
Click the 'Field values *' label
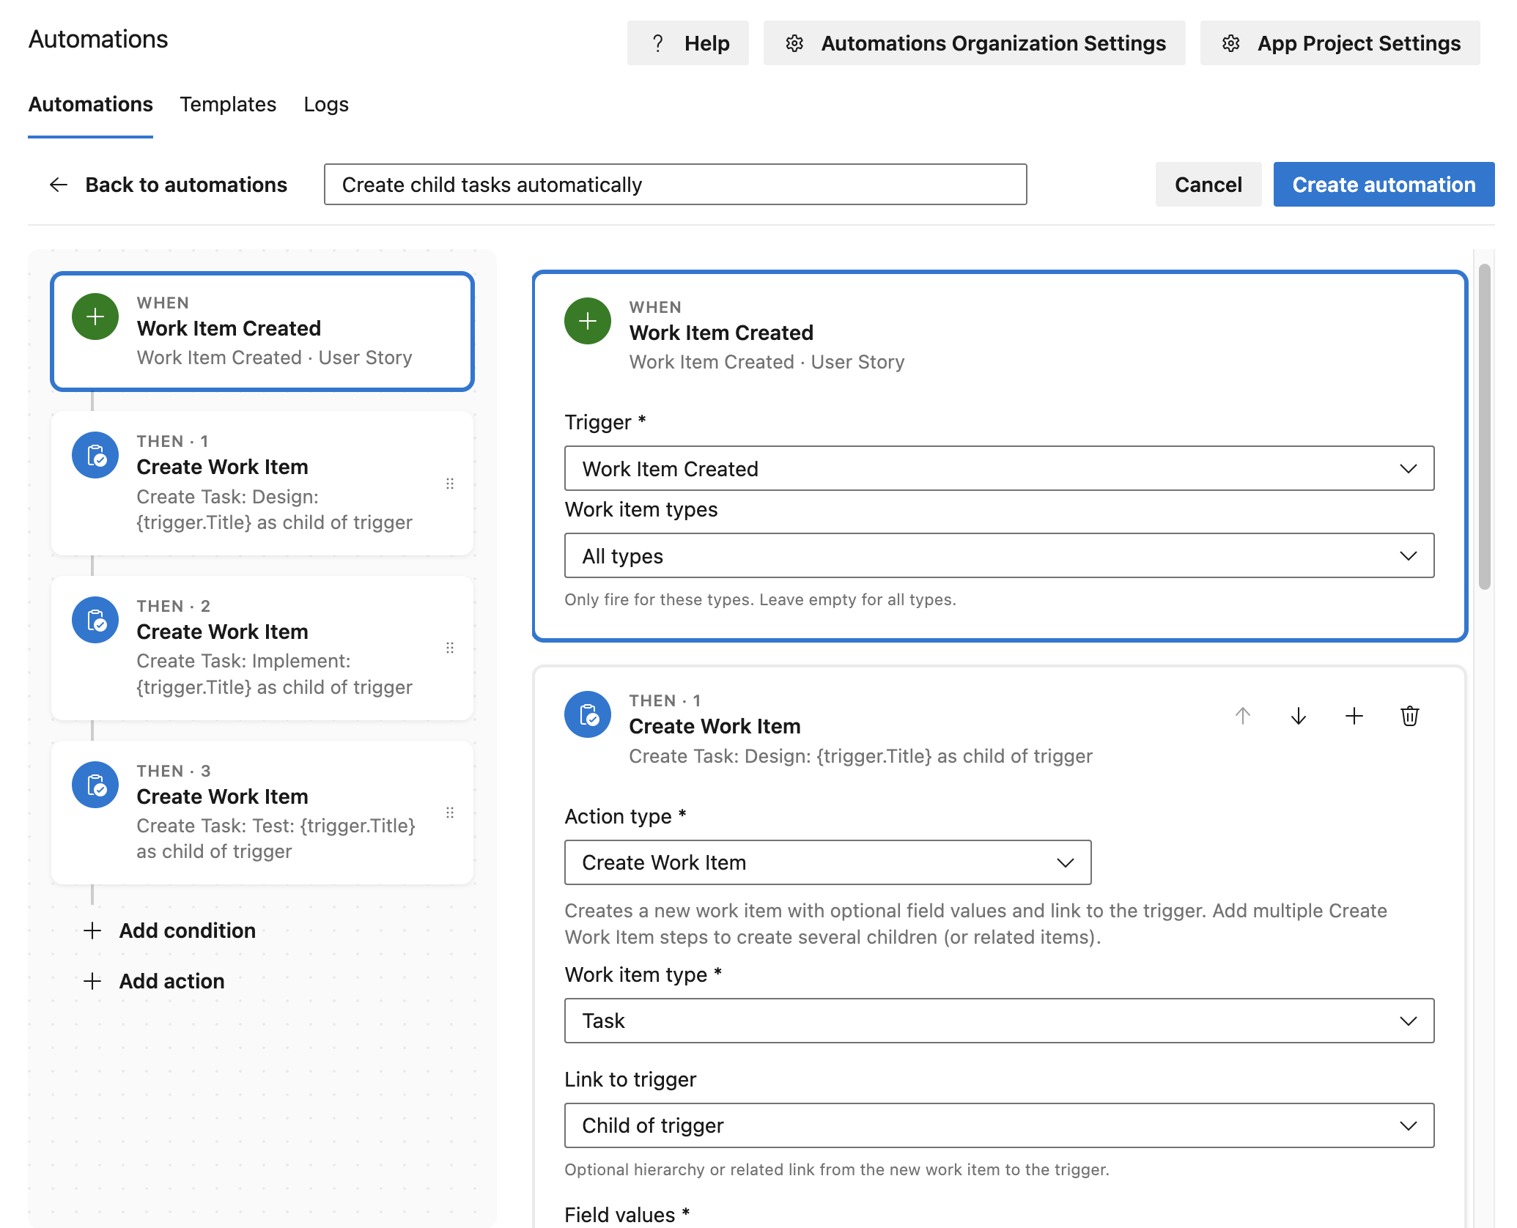pos(627,1214)
